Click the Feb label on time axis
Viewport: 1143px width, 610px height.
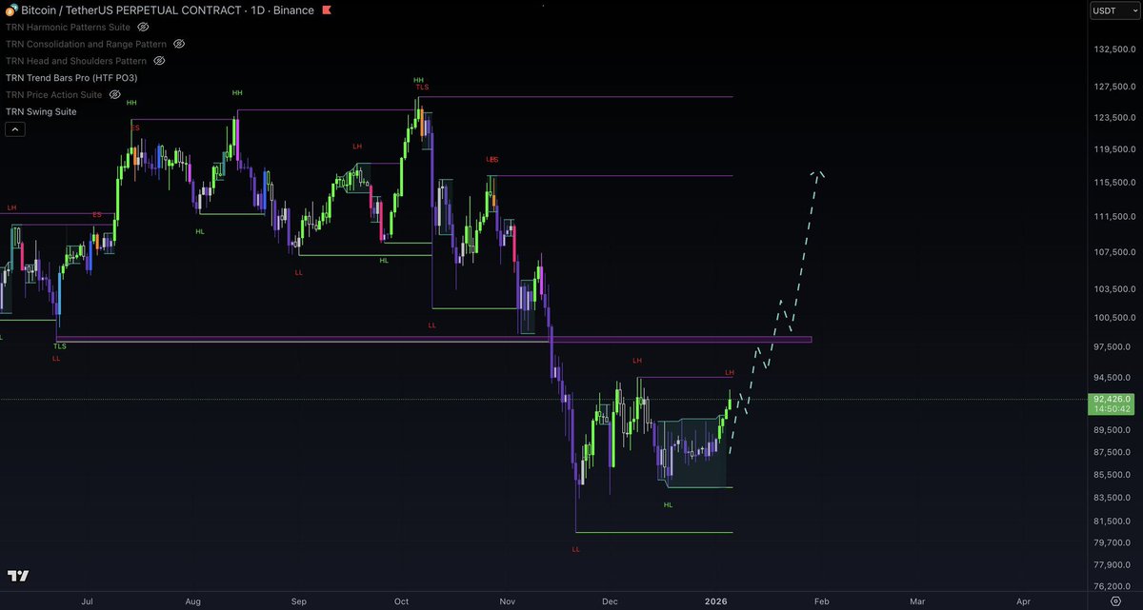(x=821, y=601)
